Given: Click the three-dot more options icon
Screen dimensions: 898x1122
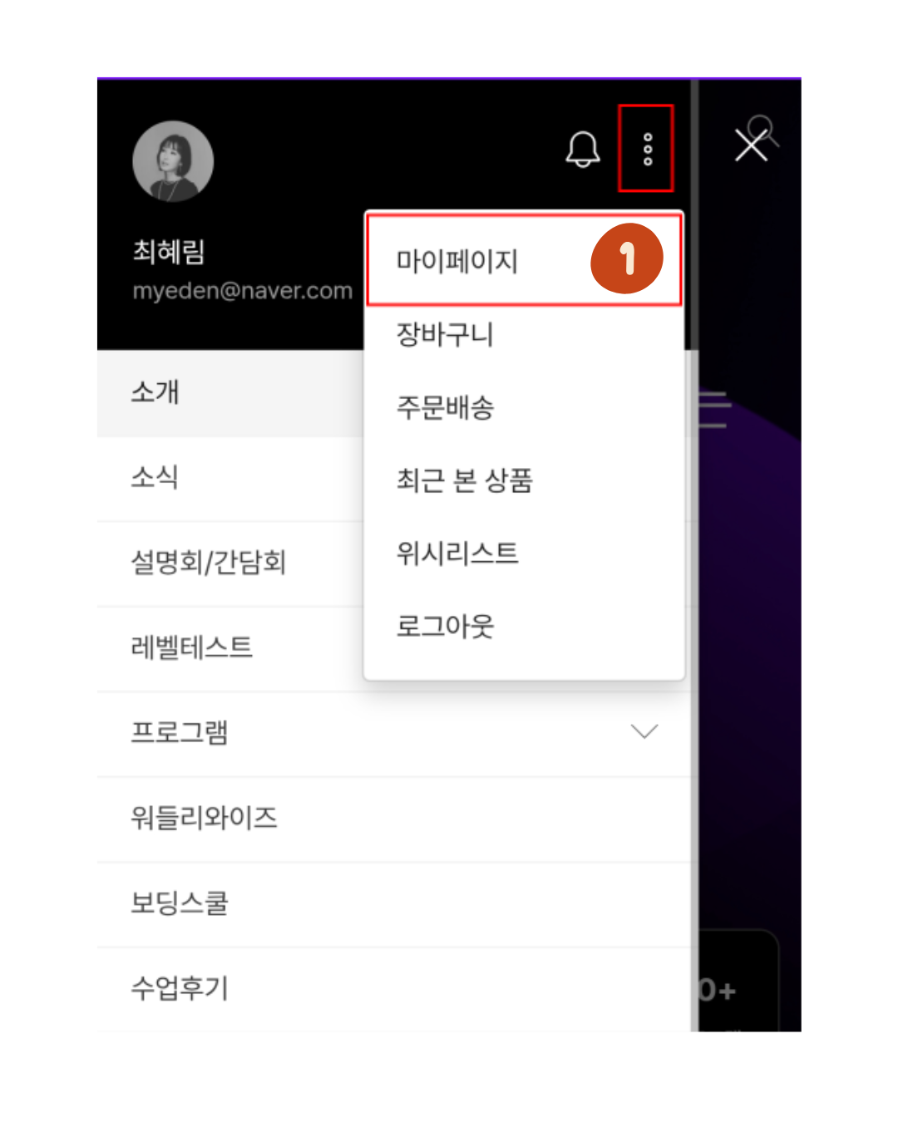Looking at the screenshot, I should (x=647, y=150).
